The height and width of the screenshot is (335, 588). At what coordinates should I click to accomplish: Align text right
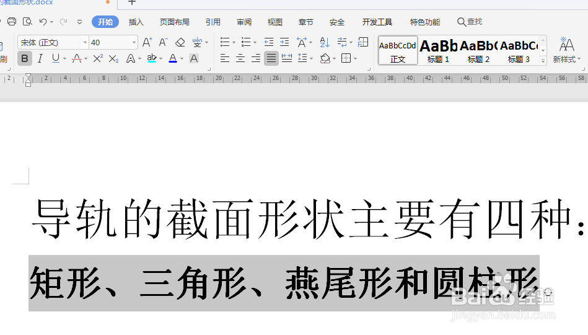click(x=256, y=58)
